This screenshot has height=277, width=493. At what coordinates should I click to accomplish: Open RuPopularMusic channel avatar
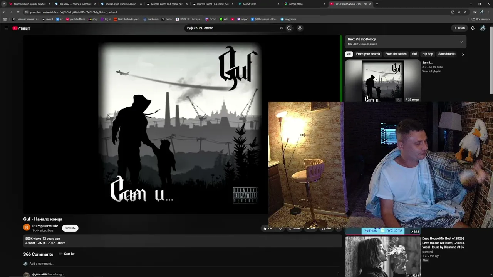click(x=27, y=227)
